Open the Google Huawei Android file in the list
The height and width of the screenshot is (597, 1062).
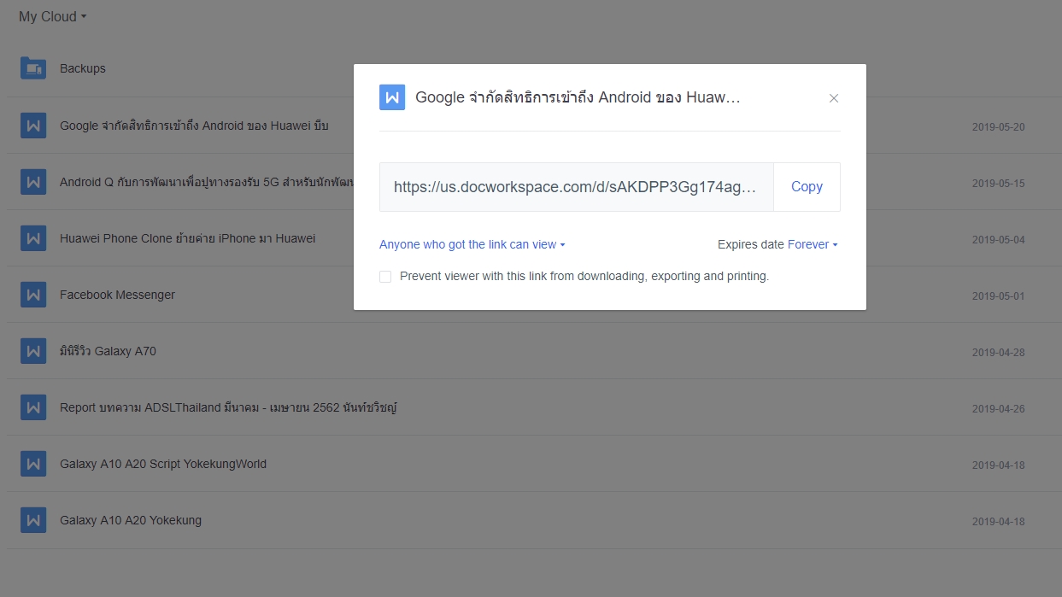tap(194, 126)
